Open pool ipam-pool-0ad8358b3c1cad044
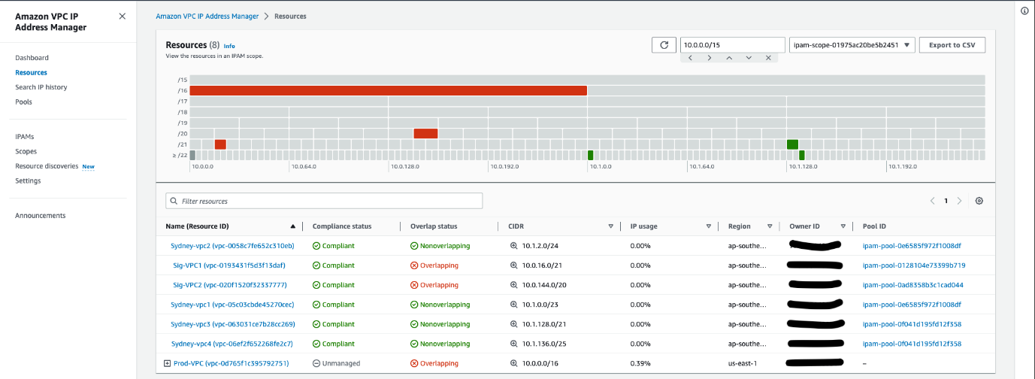The width and height of the screenshot is (1035, 379). (913, 285)
